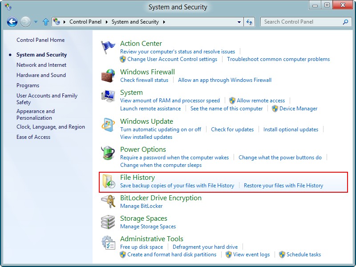Click Allow an app through Windows Firewall
356x267 pixels.
click(225, 80)
